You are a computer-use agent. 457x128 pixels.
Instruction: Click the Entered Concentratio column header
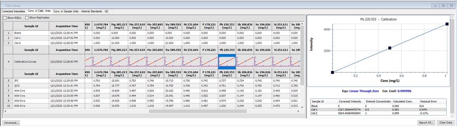tap(378, 101)
